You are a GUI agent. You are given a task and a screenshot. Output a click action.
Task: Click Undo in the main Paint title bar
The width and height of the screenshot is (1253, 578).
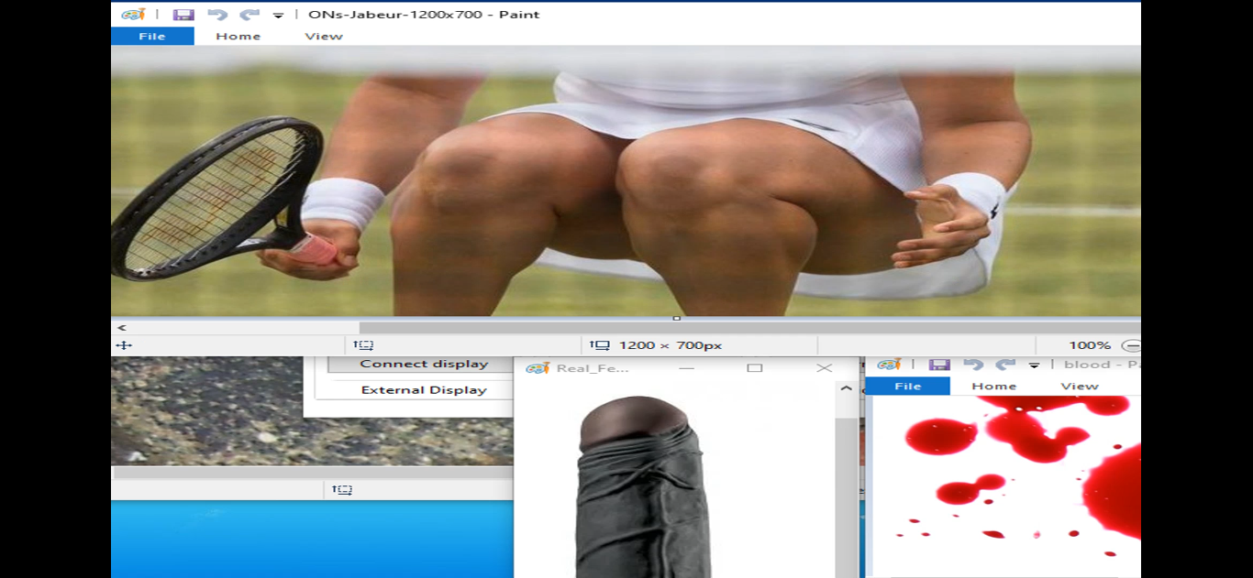[x=217, y=15]
